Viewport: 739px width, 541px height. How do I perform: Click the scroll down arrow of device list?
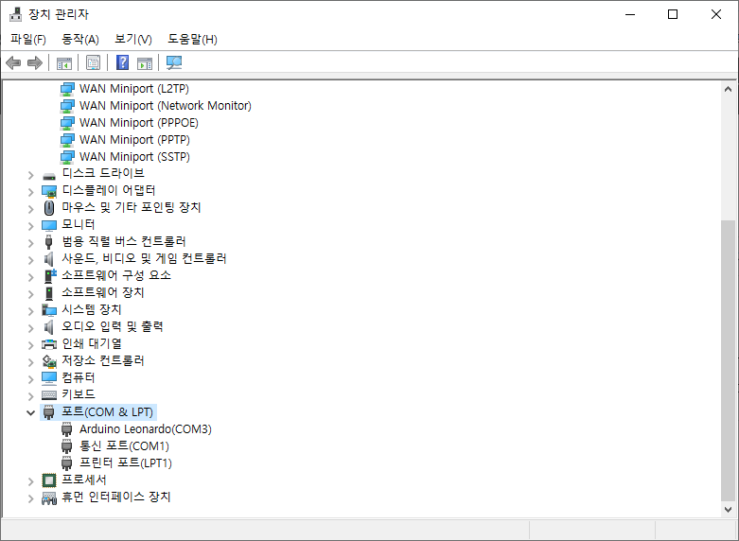pyautogui.click(x=728, y=510)
